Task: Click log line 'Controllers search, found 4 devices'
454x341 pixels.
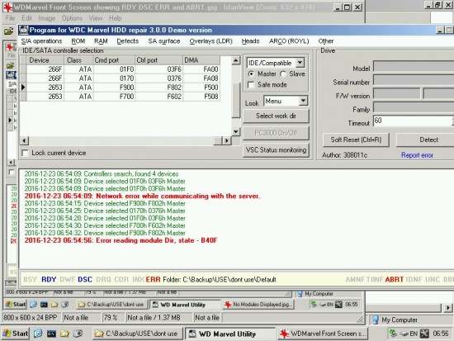Action: pos(102,174)
